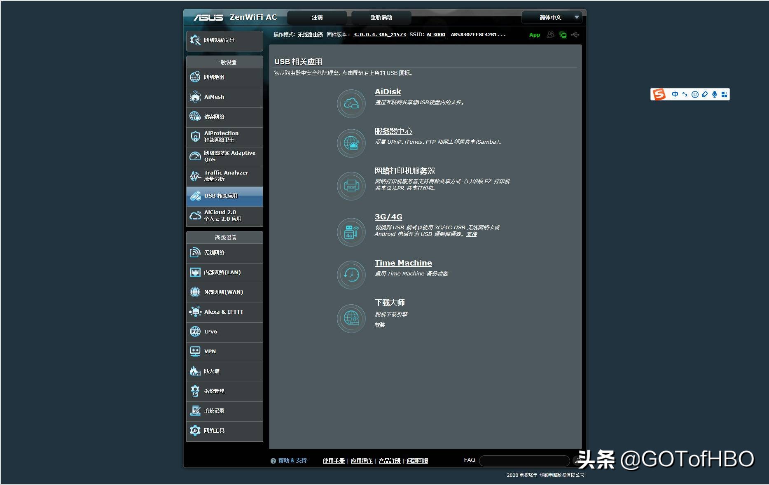769x485 pixels.
Task: Open the 防火墙 firewall menu item
Action: click(x=224, y=371)
